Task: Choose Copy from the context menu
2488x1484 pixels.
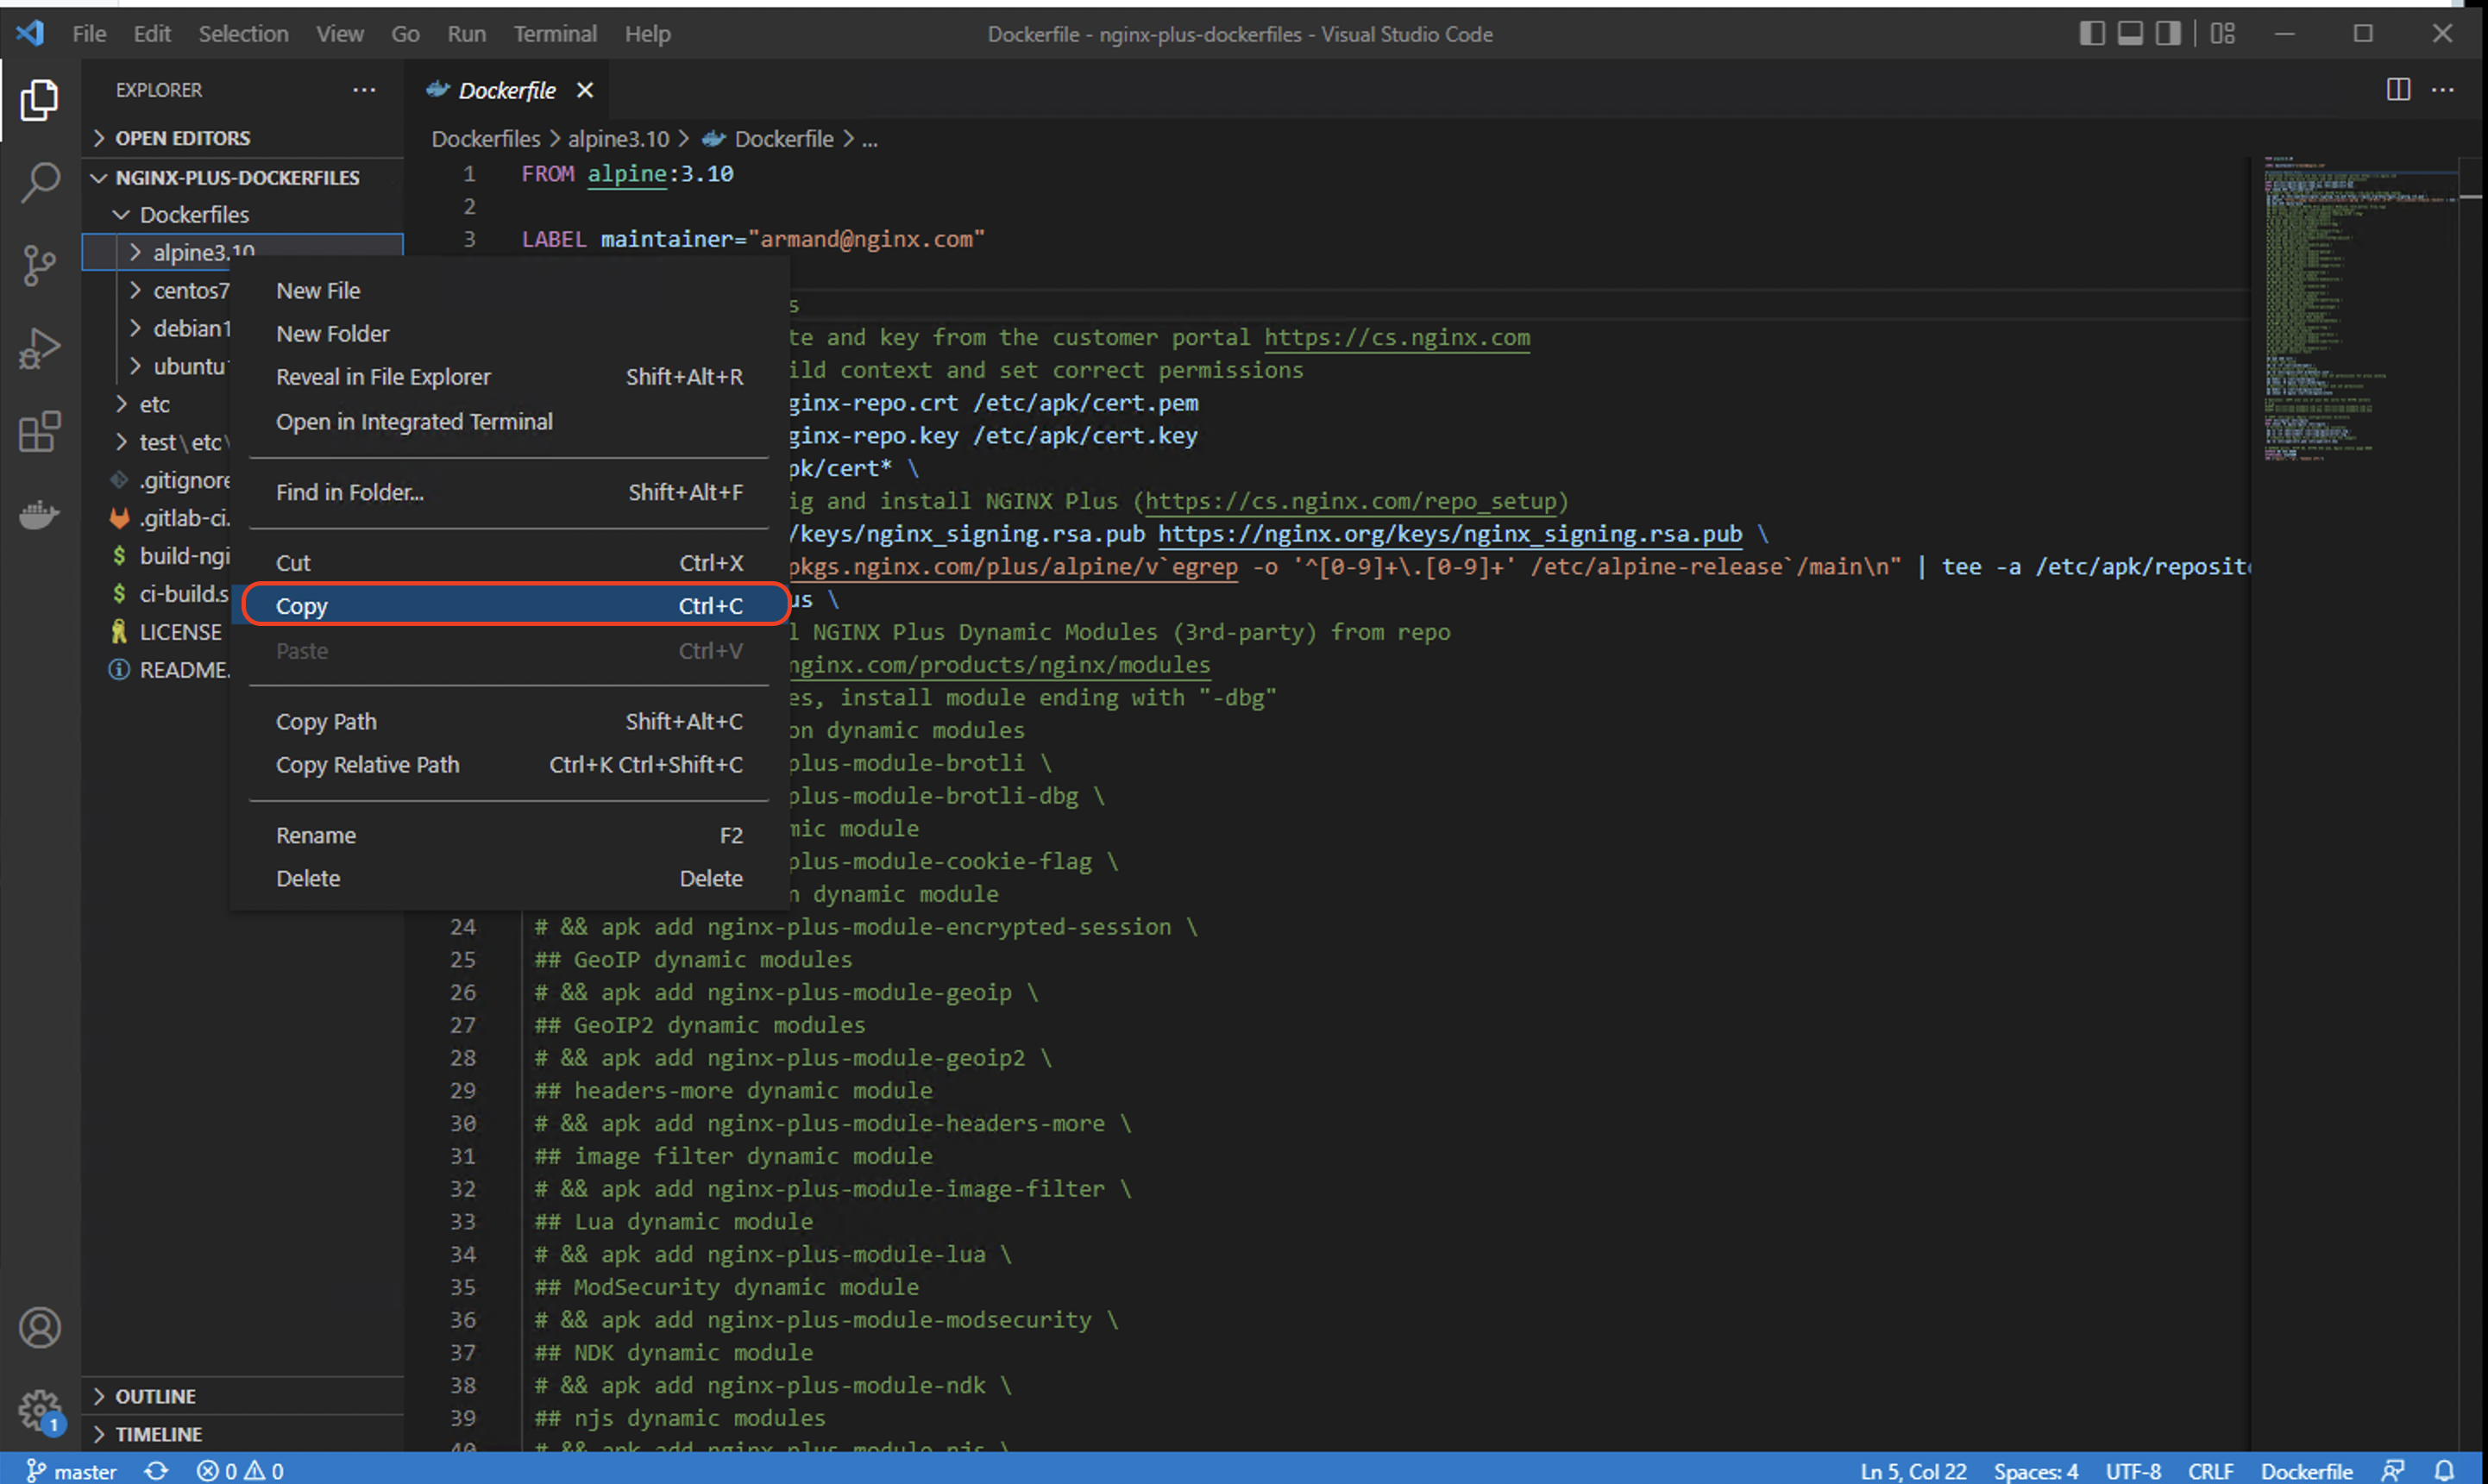Action: click(509, 606)
